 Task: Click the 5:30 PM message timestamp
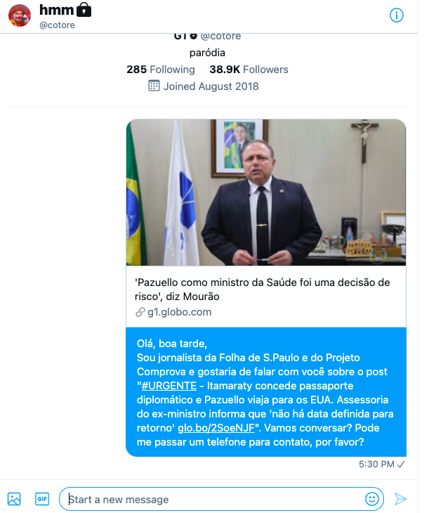pos(376,465)
